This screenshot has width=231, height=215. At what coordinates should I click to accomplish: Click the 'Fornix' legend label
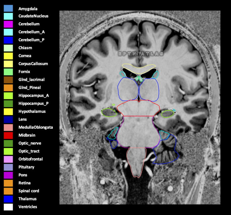(24, 72)
